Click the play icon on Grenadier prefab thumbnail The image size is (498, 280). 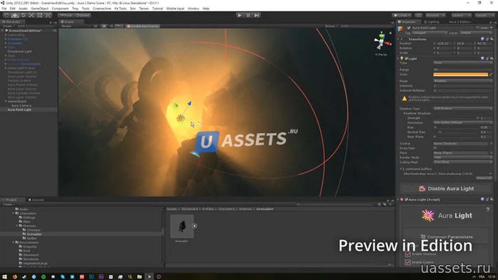tap(195, 226)
